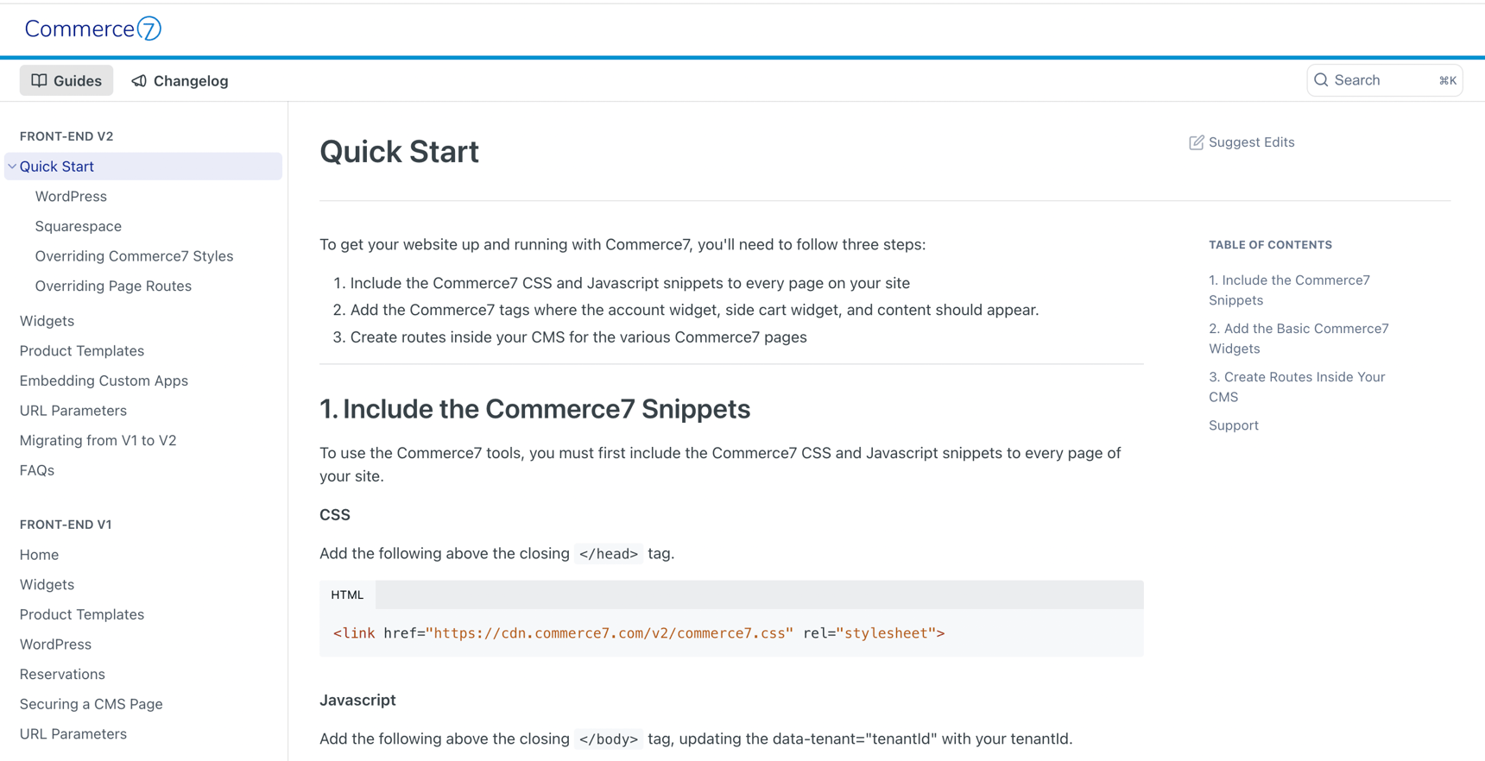This screenshot has width=1485, height=761.
Task: Open Product Templates under Front-End V2
Action: [82, 351]
